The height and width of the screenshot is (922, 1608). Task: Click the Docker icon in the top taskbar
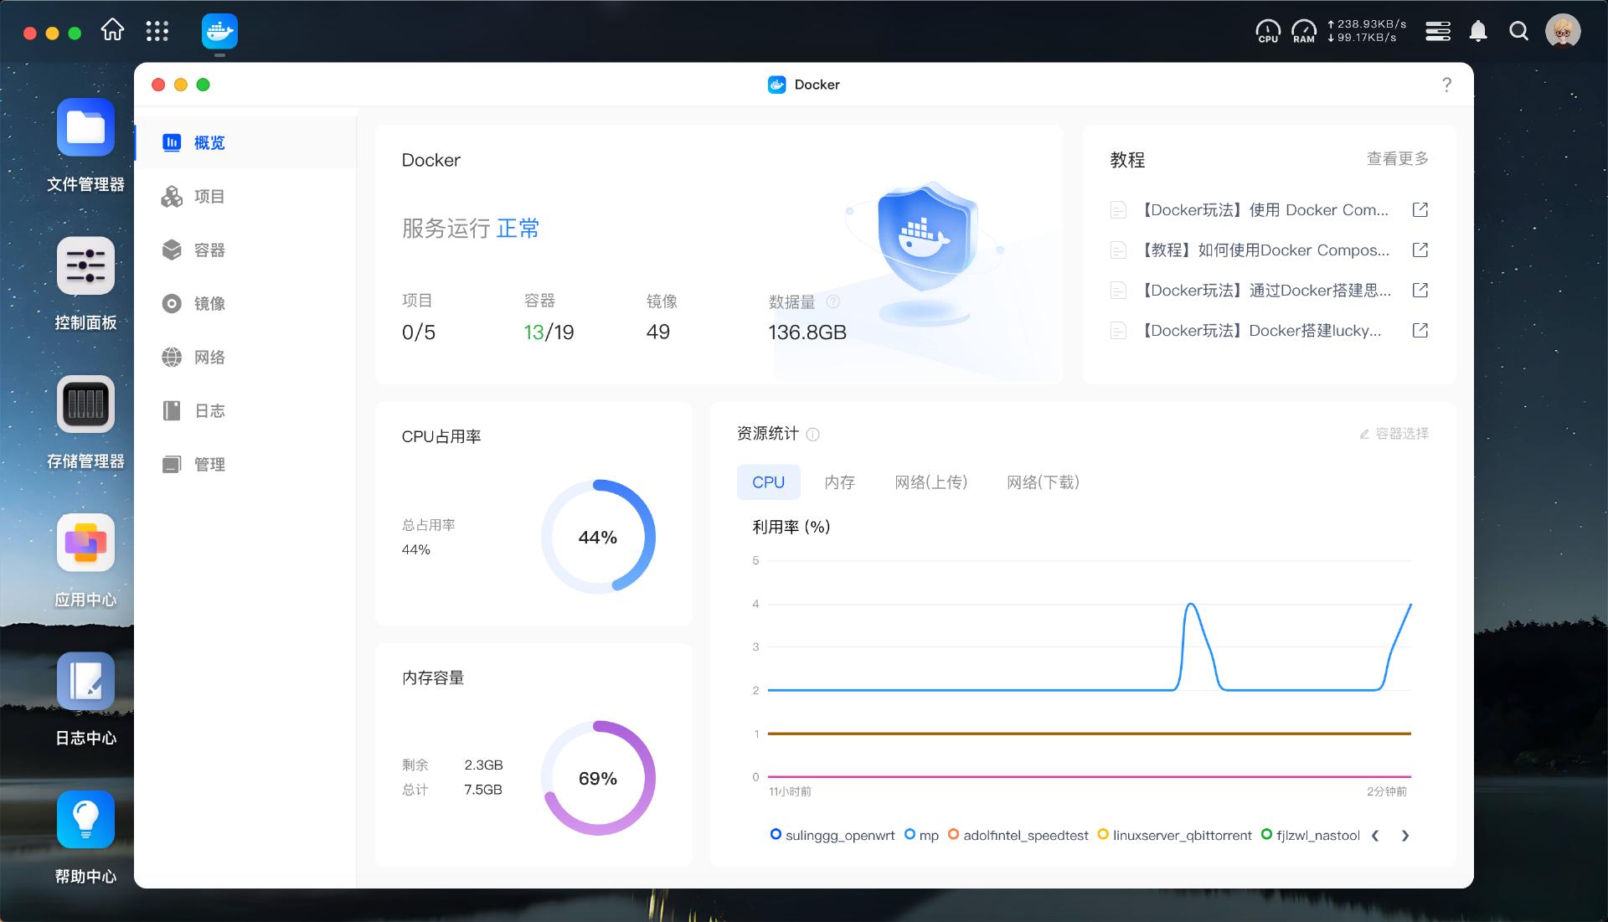[x=219, y=32]
